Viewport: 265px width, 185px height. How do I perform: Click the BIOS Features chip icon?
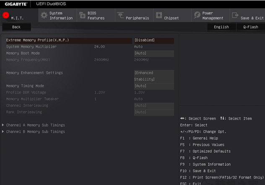point(81,15)
